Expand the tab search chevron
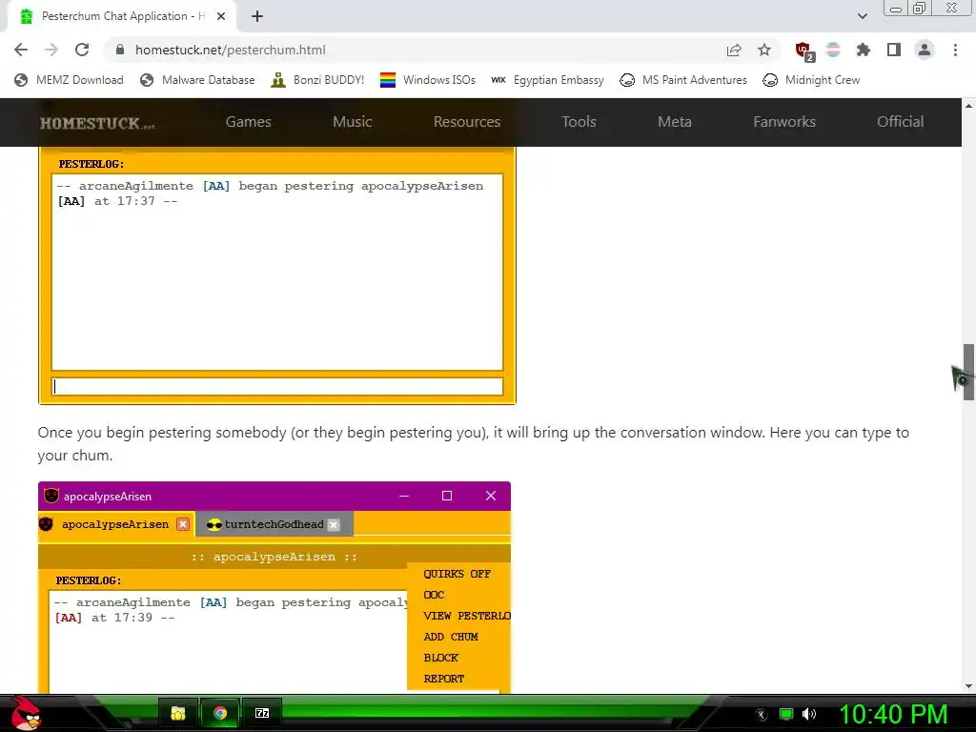This screenshot has width=976, height=732. coord(862,16)
